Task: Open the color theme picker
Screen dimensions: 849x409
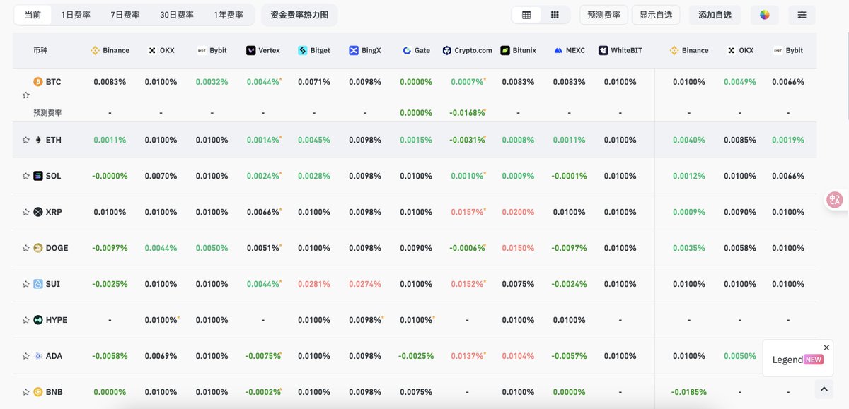Action: 765,15
